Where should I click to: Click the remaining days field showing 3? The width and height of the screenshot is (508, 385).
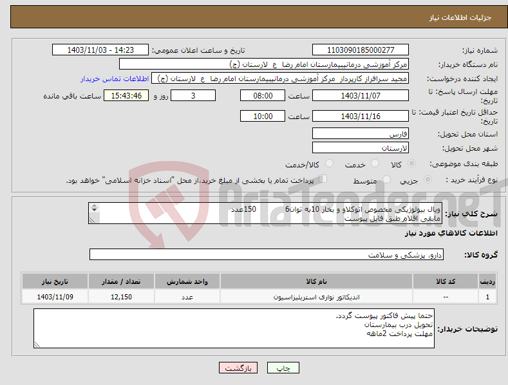[x=193, y=95]
